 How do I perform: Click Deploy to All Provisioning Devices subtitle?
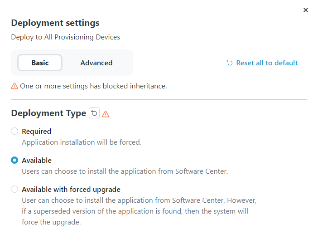click(66, 37)
